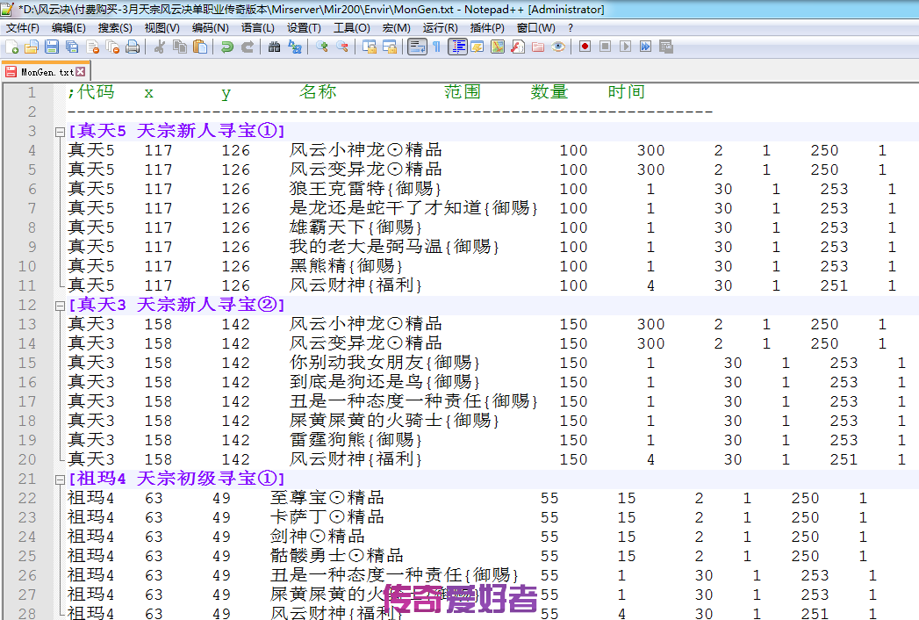Click the Open file toolbar icon
The image size is (919, 620).
[x=32, y=47]
